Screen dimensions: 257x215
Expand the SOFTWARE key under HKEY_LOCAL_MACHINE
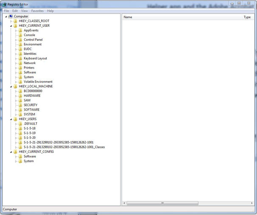pyautogui.click(x=16, y=109)
